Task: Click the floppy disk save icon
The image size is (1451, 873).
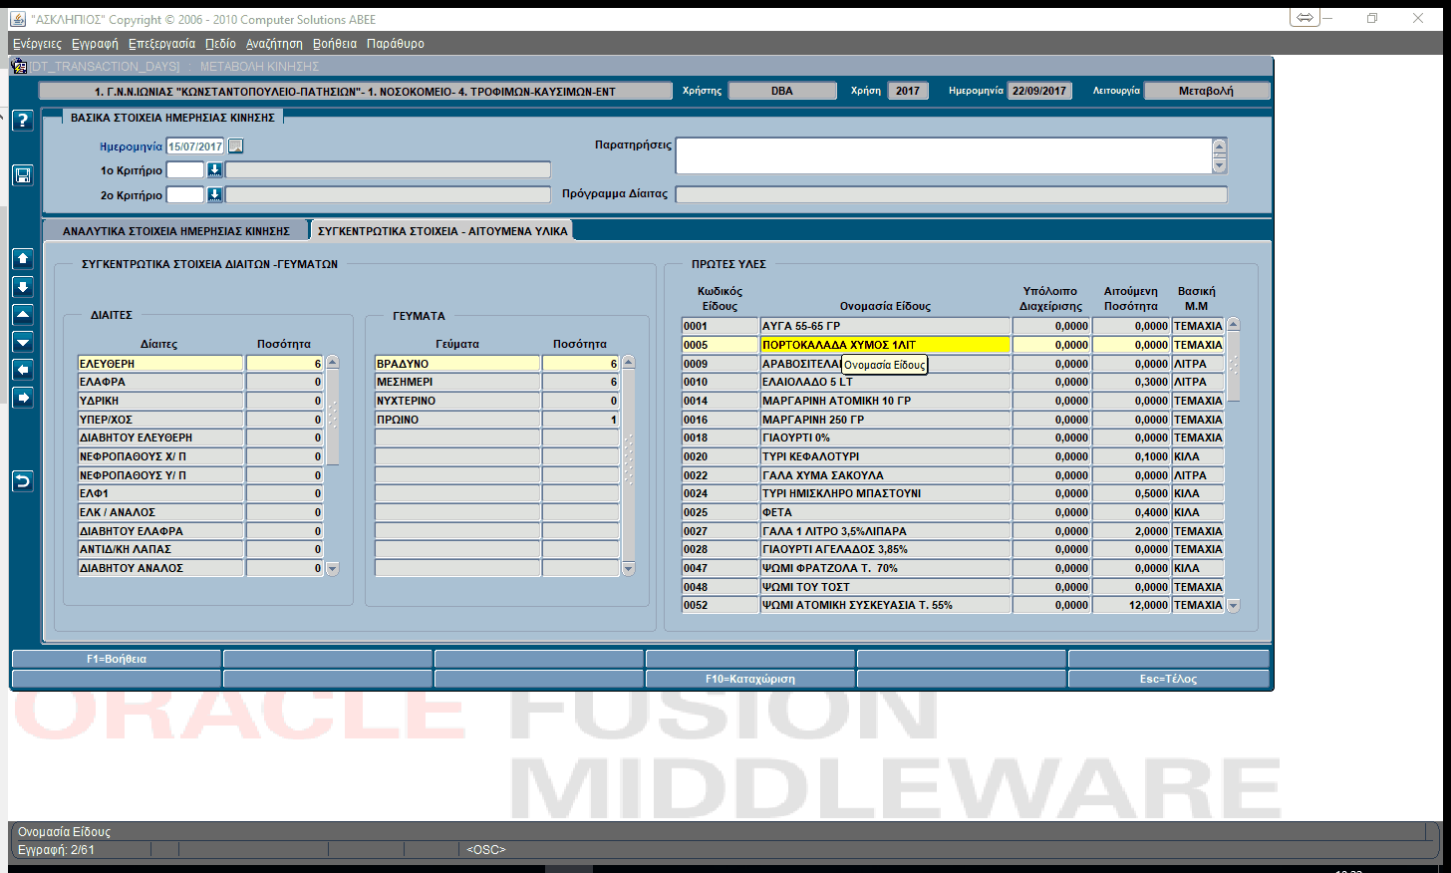Action: click(x=23, y=175)
